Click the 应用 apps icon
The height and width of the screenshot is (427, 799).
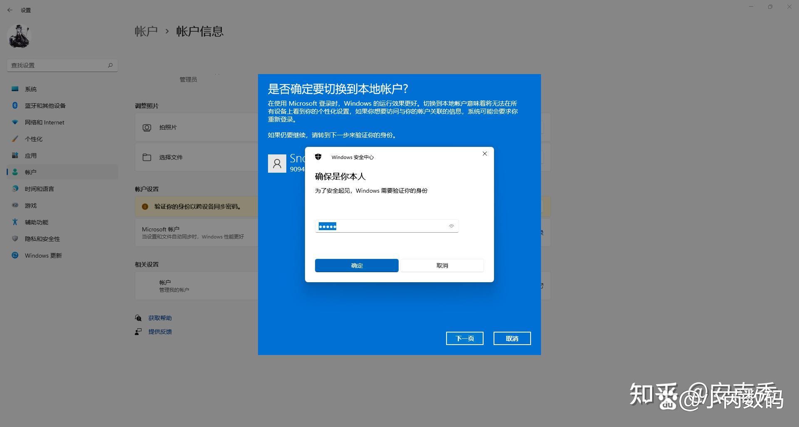15,155
